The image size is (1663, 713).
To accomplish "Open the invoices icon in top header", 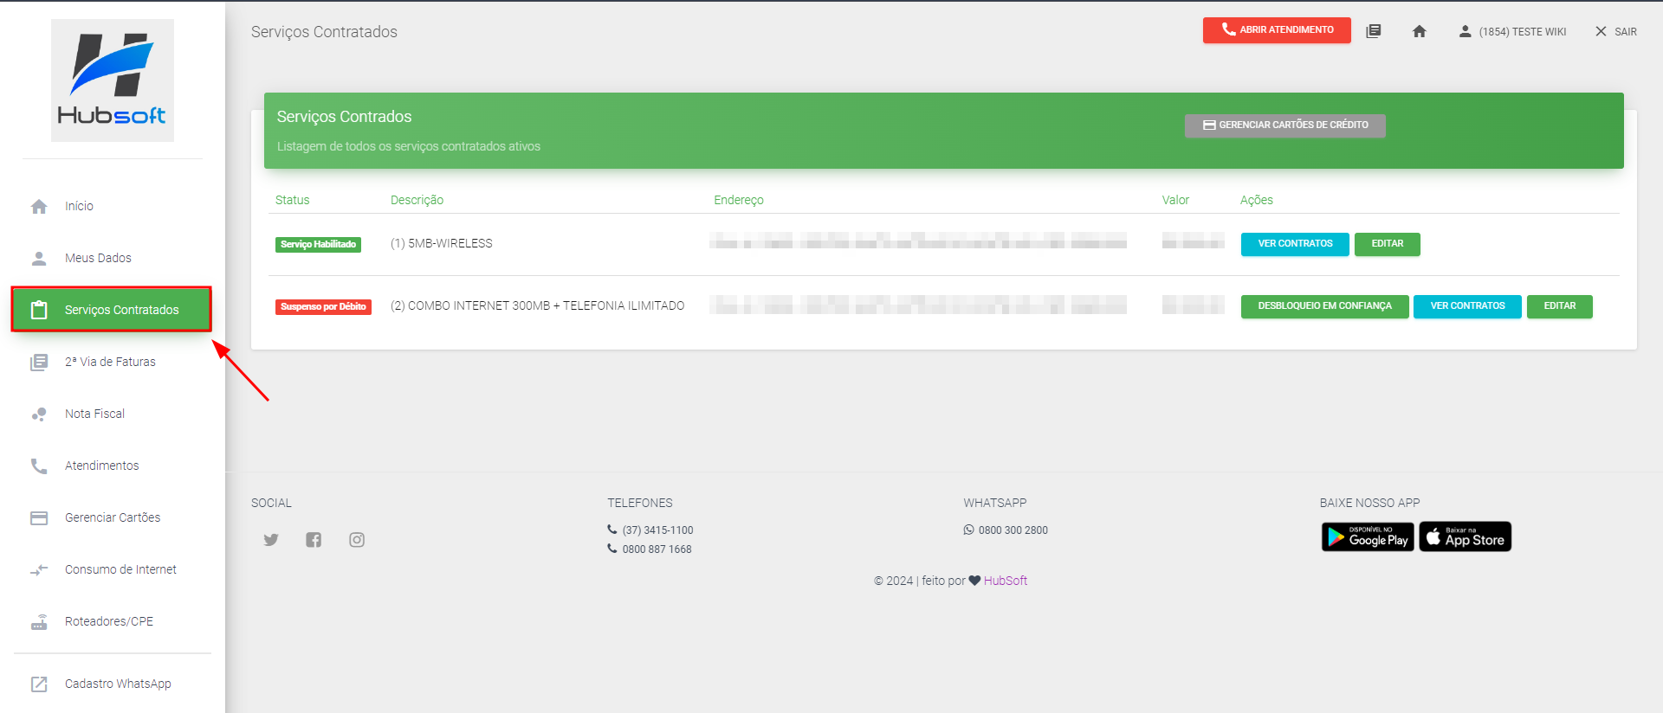I will pyautogui.click(x=1374, y=32).
